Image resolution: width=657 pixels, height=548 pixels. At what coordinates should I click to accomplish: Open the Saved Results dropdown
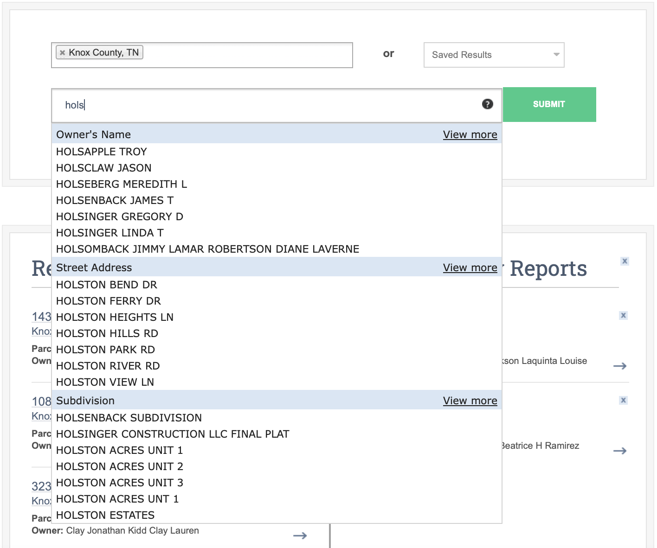[494, 55]
